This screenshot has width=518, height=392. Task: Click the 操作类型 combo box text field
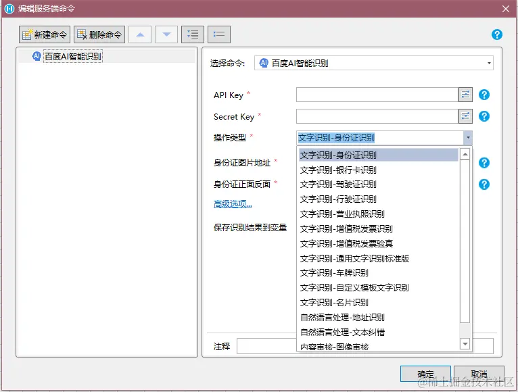[380, 138]
